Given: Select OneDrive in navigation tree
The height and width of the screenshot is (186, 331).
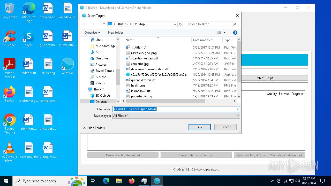Looking at the screenshot, I should pyautogui.click(x=102, y=58).
